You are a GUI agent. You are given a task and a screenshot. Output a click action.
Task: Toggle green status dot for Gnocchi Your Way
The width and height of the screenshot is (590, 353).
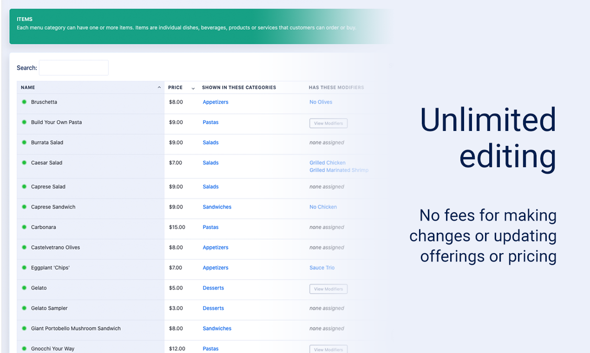click(x=24, y=348)
